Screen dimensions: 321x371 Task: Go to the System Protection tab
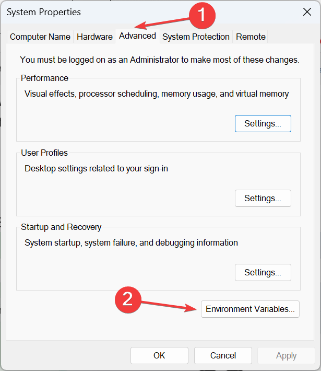coord(196,37)
